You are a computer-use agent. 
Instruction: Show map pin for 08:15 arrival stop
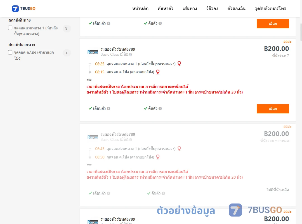pos(158,72)
